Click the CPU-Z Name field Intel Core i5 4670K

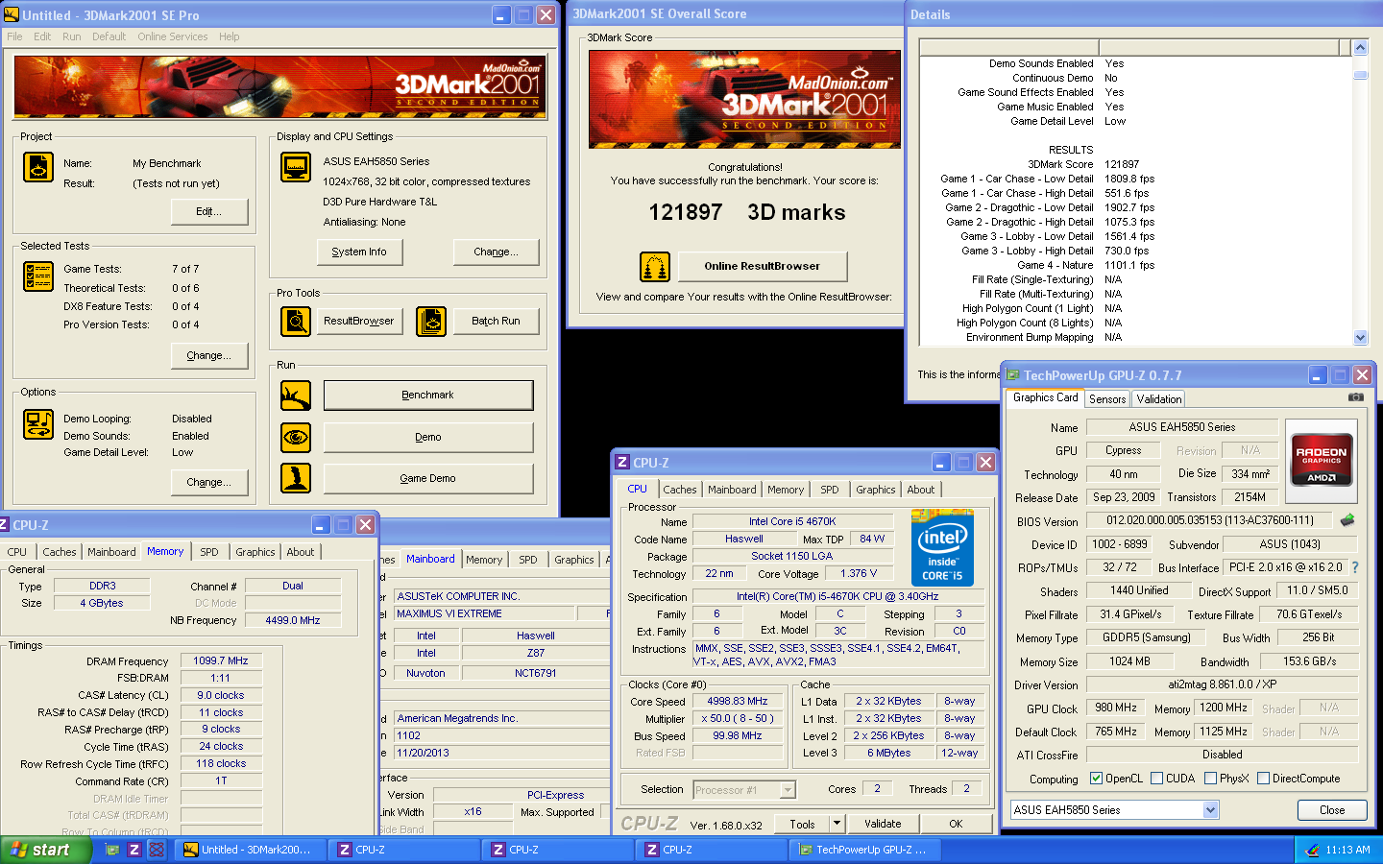pos(792,522)
